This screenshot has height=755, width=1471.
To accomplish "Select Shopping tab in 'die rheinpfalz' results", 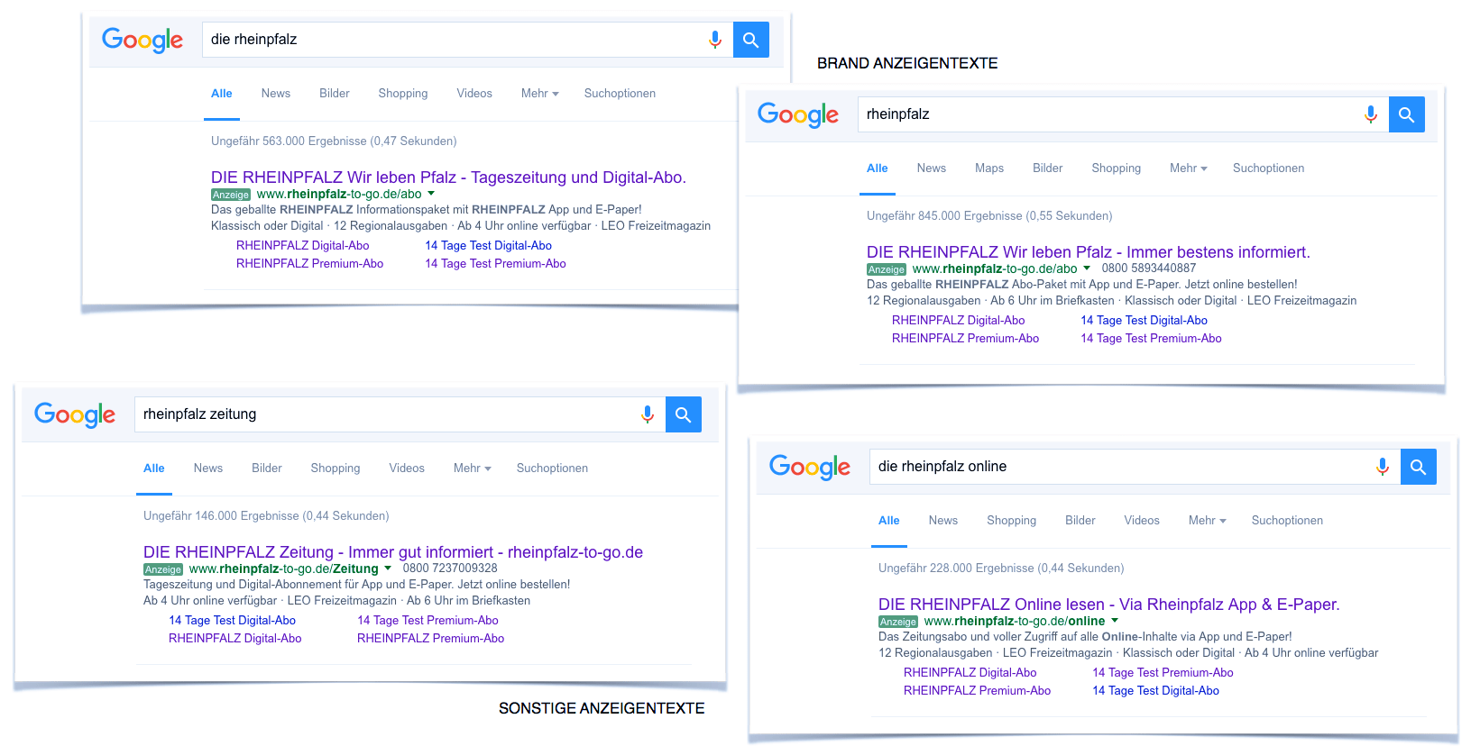I will point(403,94).
